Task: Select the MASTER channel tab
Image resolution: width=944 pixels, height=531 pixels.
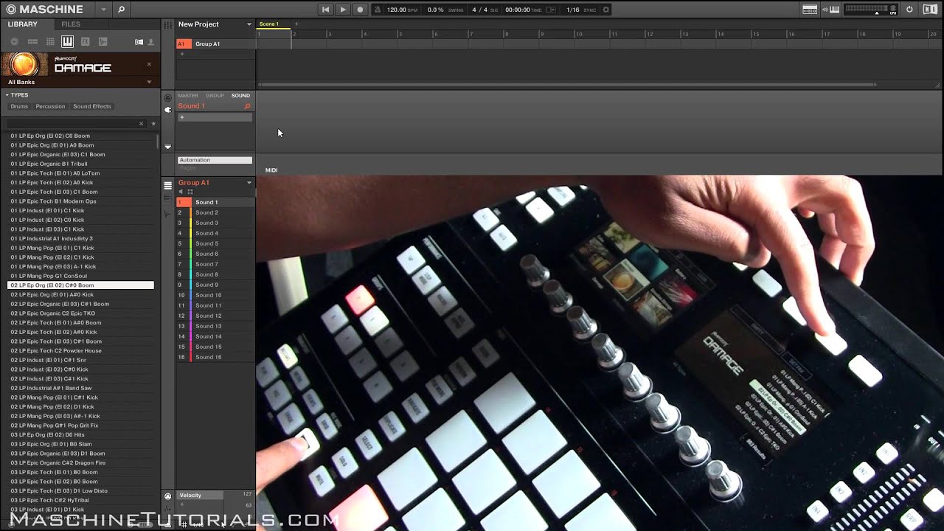Action: [x=188, y=96]
